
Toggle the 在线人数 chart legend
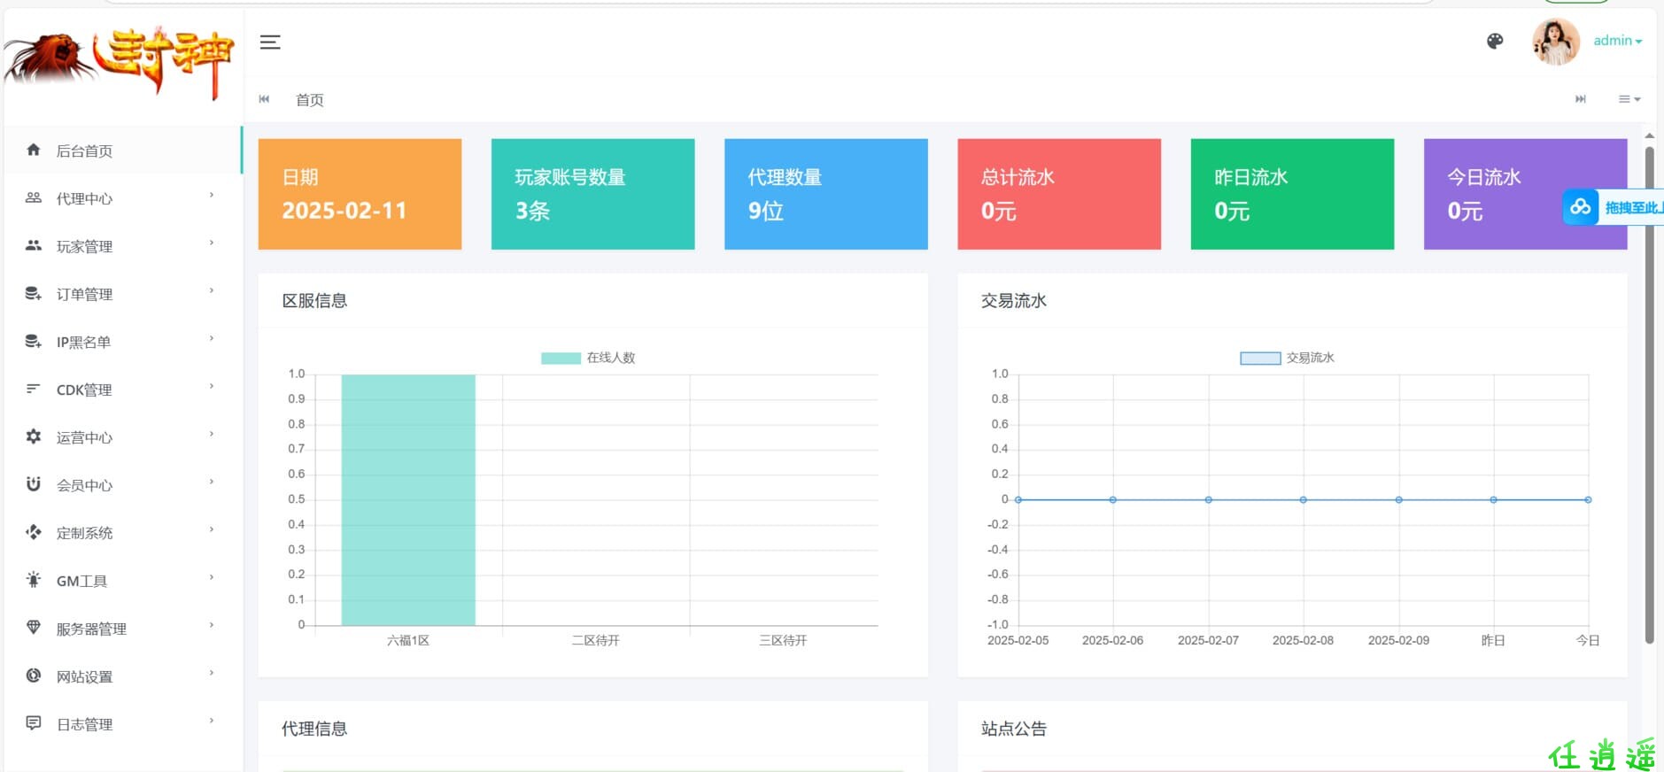[x=588, y=358]
